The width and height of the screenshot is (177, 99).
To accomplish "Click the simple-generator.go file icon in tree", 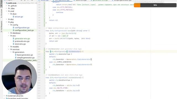I will (16, 57).
